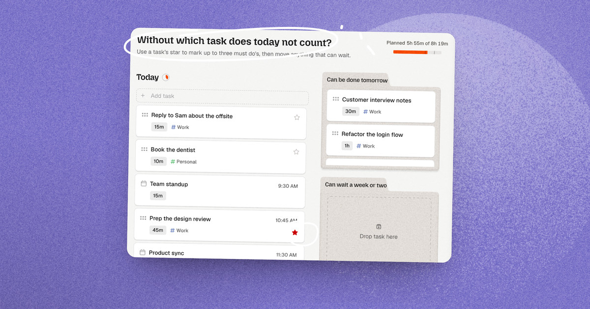Click the 10m duration on Book the dentist
The width and height of the screenshot is (590, 309).
158,161
